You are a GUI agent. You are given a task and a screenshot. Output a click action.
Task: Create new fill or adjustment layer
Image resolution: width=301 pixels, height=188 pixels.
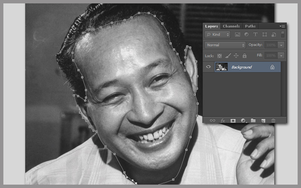[x=243, y=120]
